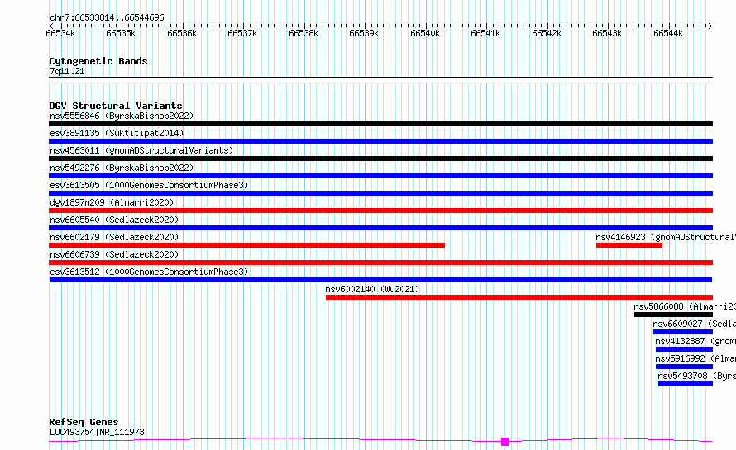This screenshot has height=450, width=736.
Task: Open nsv4146923 variant label
Action: (666, 237)
